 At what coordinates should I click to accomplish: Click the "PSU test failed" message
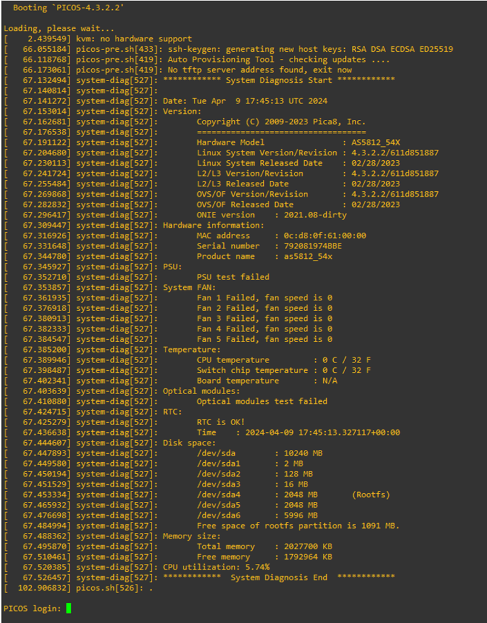(x=233, y=276)
